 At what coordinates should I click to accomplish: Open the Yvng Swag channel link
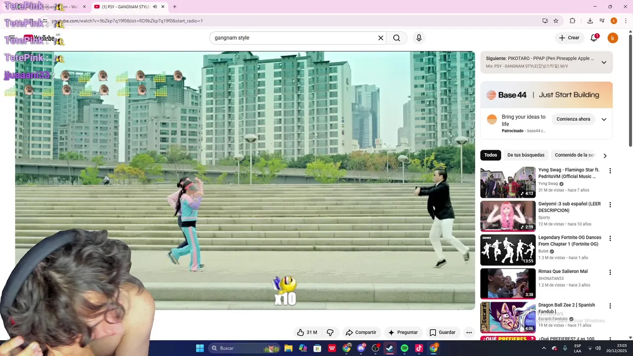click(548, 183)
